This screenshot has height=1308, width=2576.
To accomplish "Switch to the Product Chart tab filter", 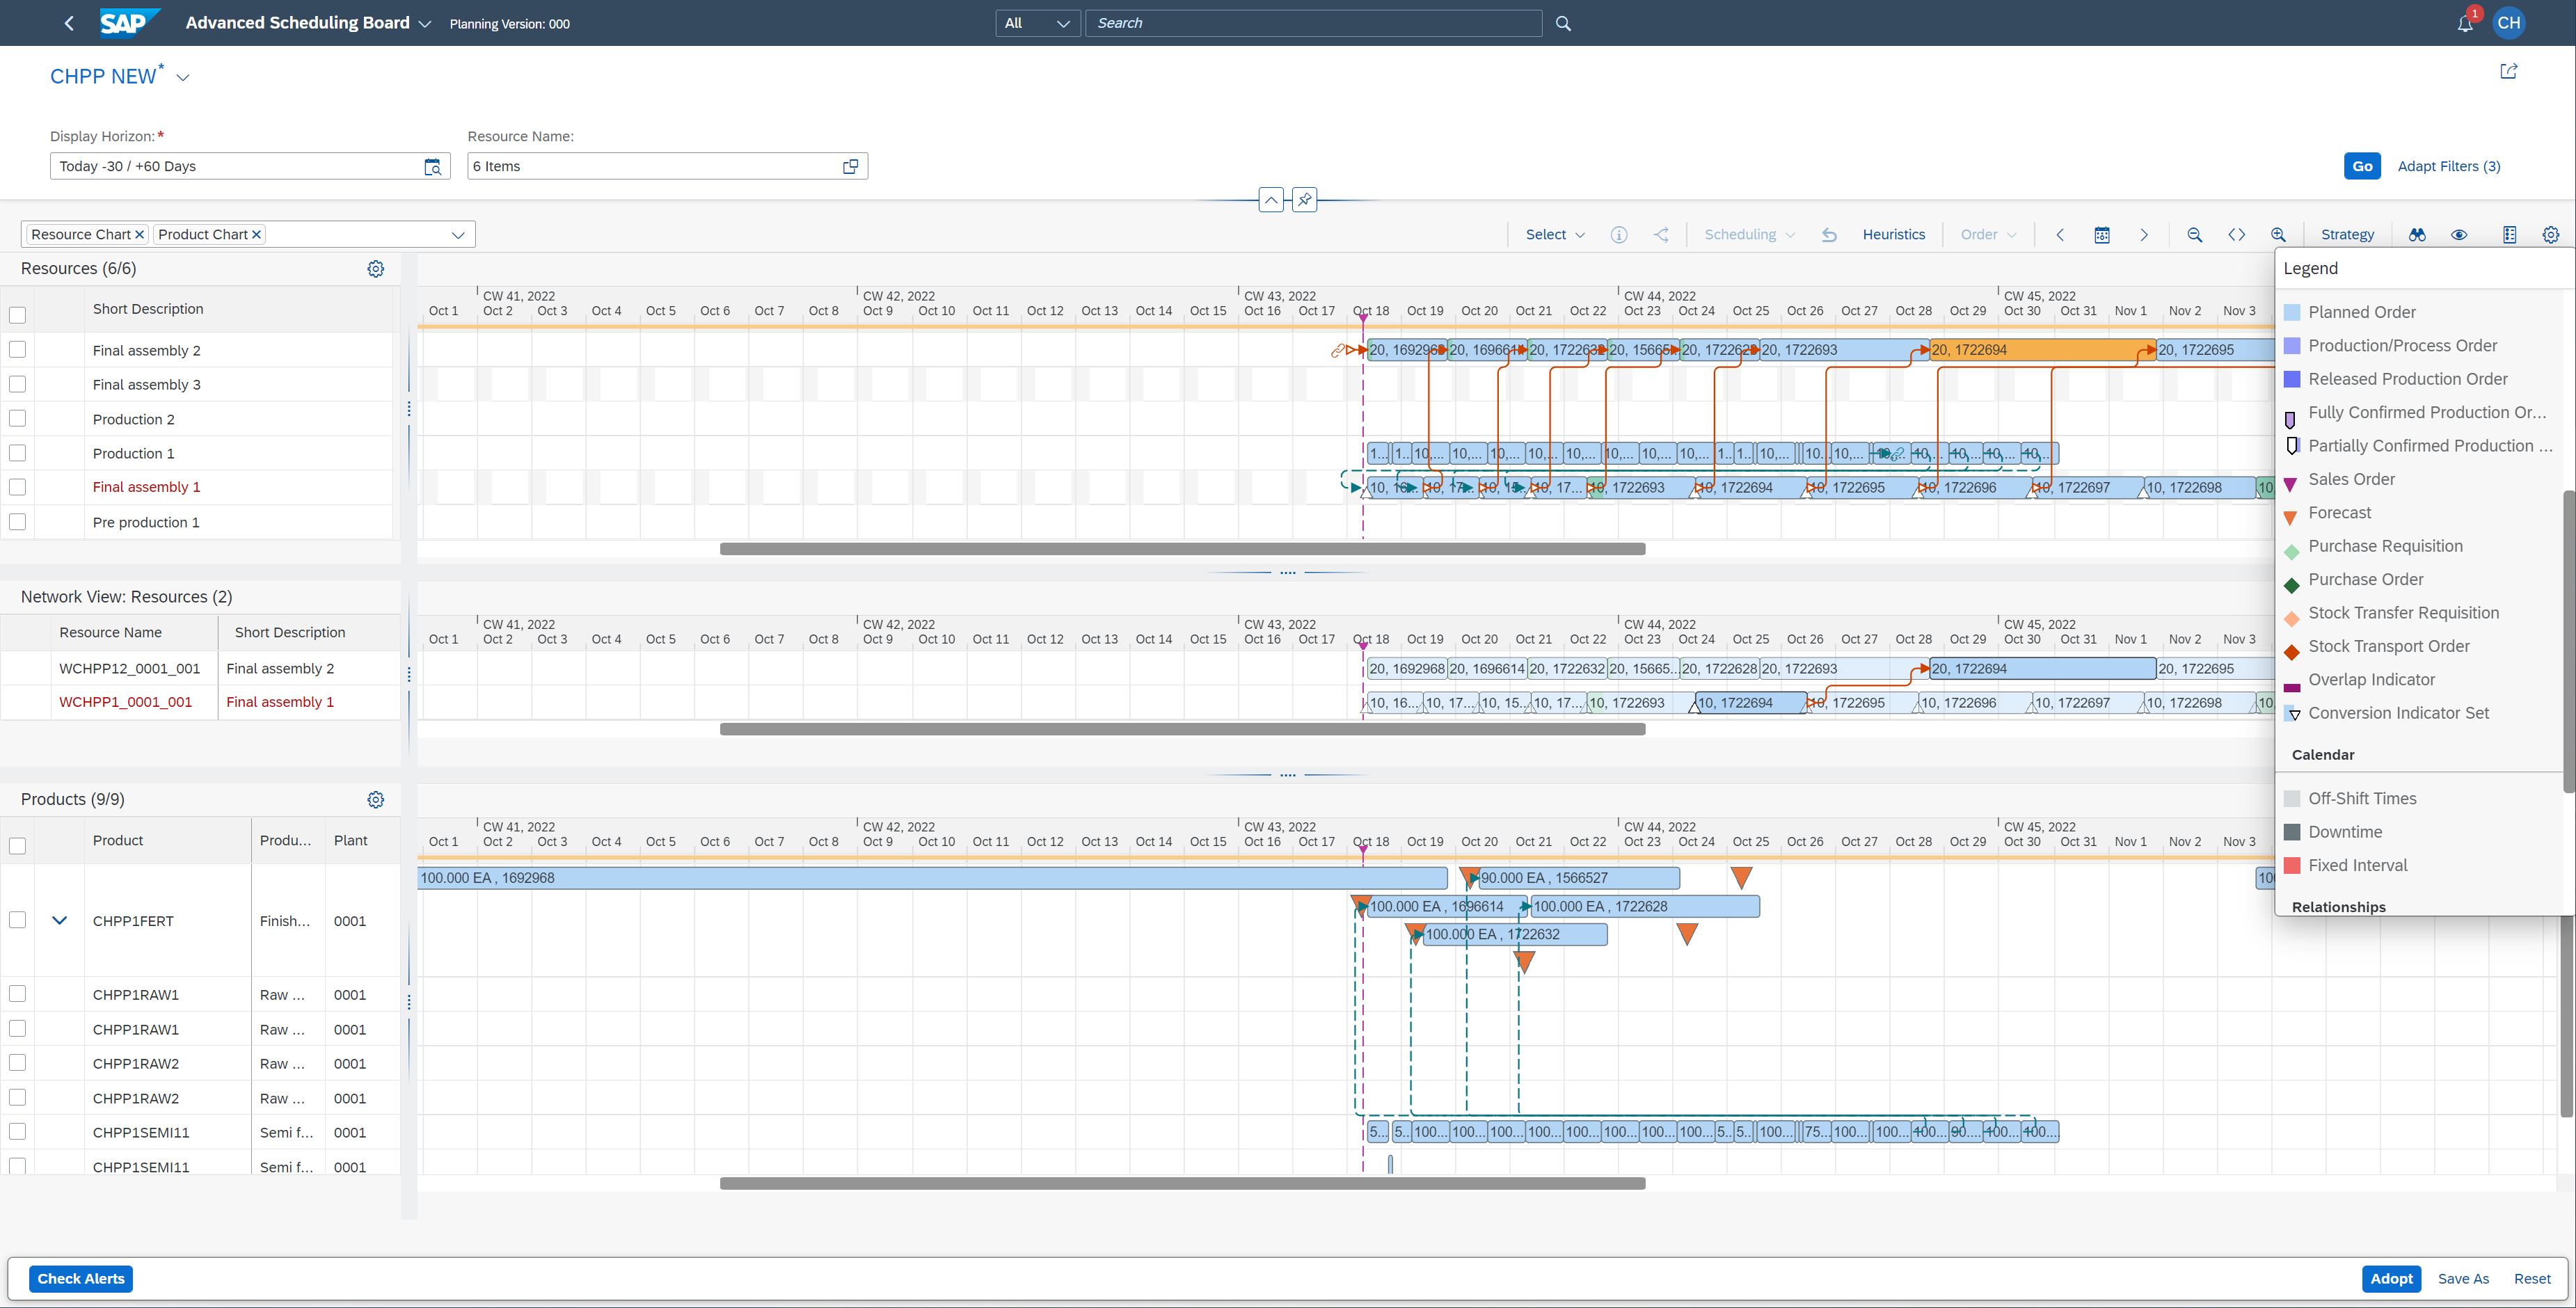I will (203, 234).
